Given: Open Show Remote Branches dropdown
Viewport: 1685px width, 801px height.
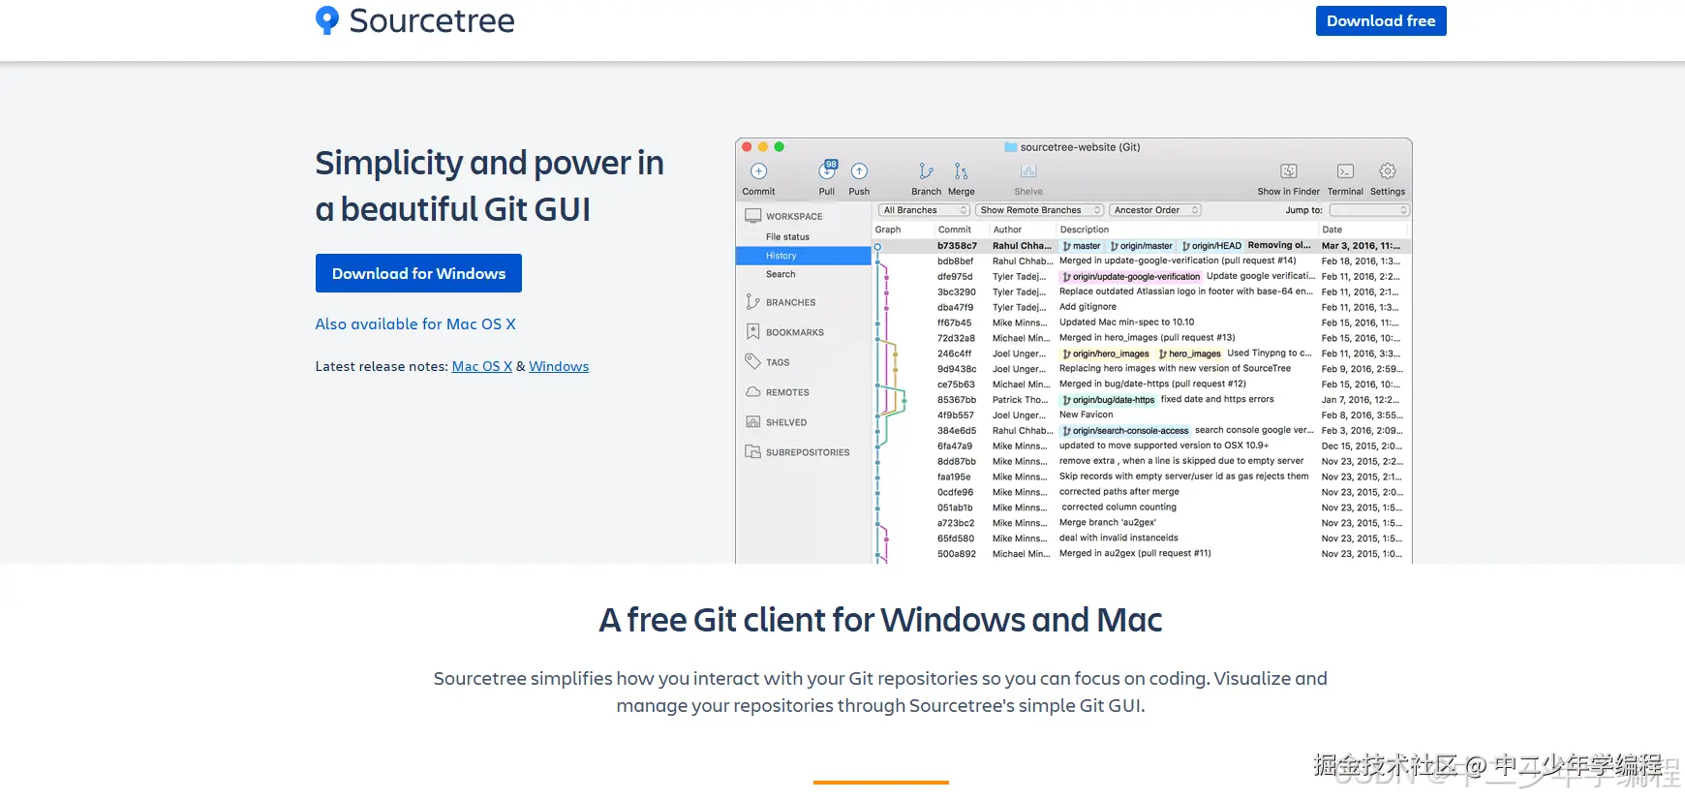Looking at the screenshot, I should click(x=1040, y=210).
